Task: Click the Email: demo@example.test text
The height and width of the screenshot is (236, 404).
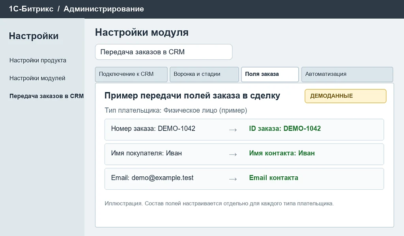Action: [x=152, y=177]
